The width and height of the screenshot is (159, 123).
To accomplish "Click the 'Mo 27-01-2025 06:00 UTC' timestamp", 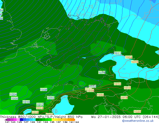I will (x=117, y=117).
